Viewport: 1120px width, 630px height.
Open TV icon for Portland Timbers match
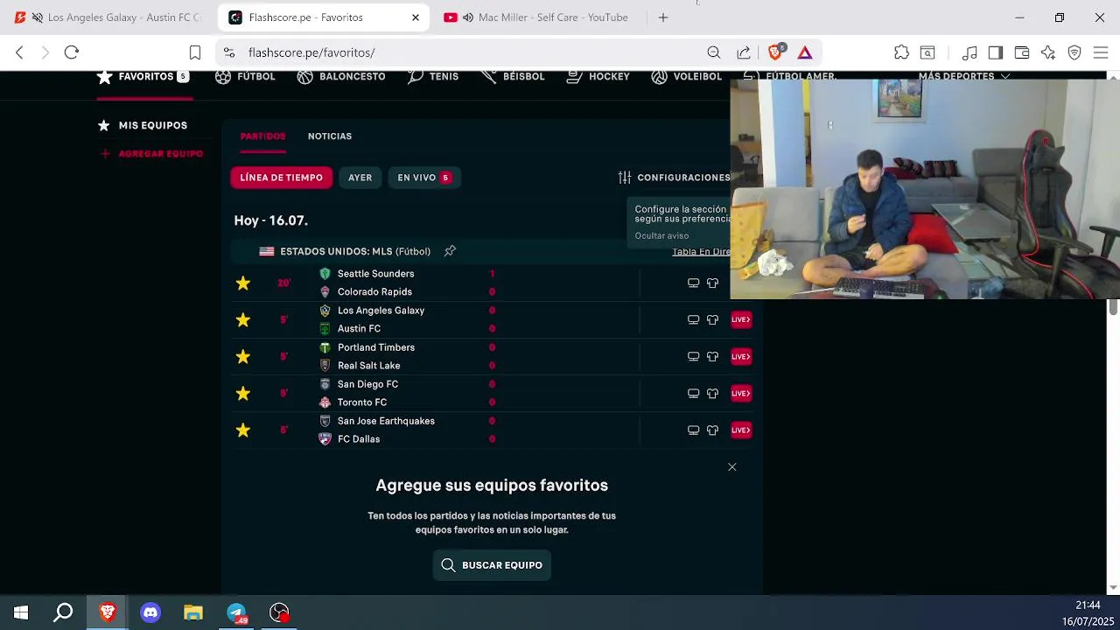693,356
